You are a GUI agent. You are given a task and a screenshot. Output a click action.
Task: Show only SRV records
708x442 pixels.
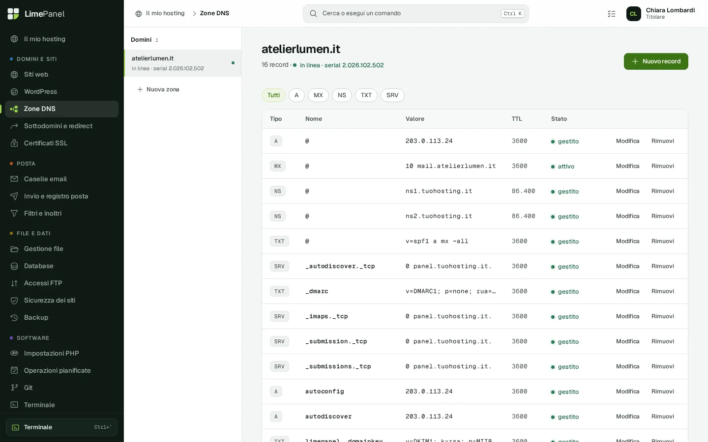(392, 95)
